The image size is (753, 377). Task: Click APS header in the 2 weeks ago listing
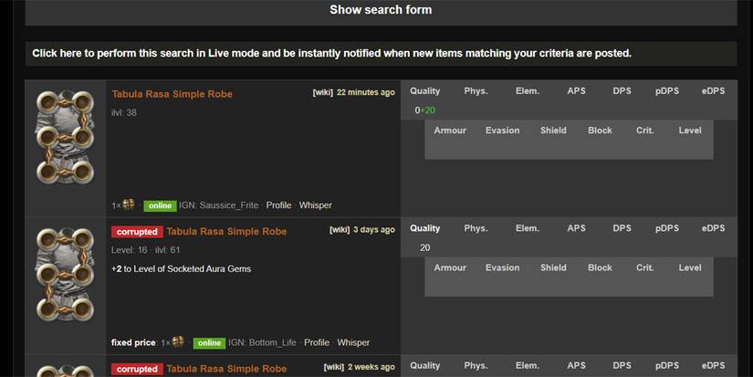(576, 365)
